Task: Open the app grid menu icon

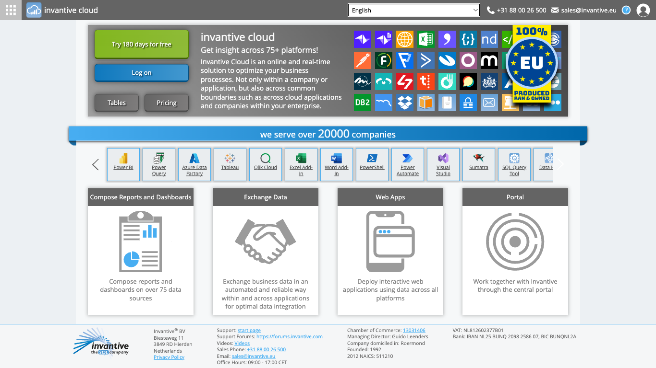Action: tap(11, 10)
